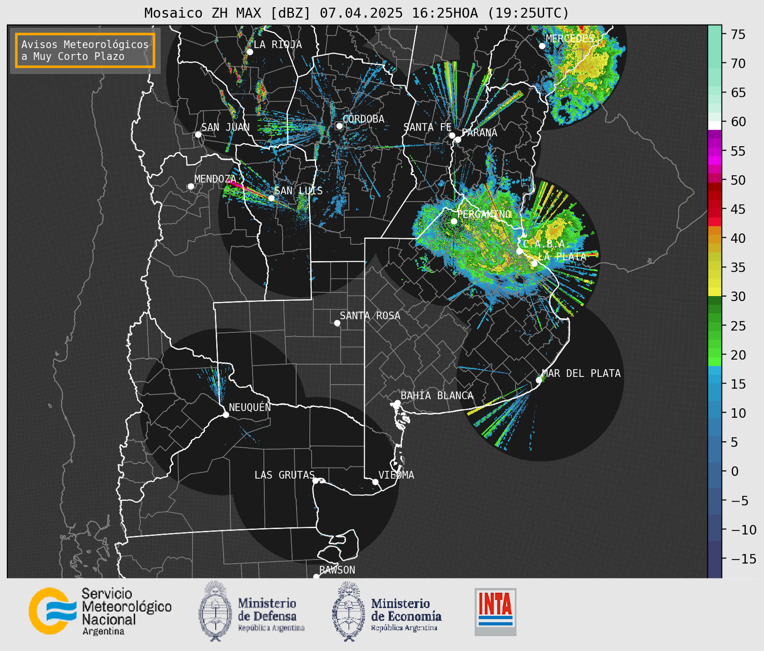
Task: Click the INTA logo
Action: coord(495,612)
